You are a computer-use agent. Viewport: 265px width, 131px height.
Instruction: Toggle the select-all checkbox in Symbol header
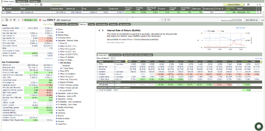[x=3, y=9]
